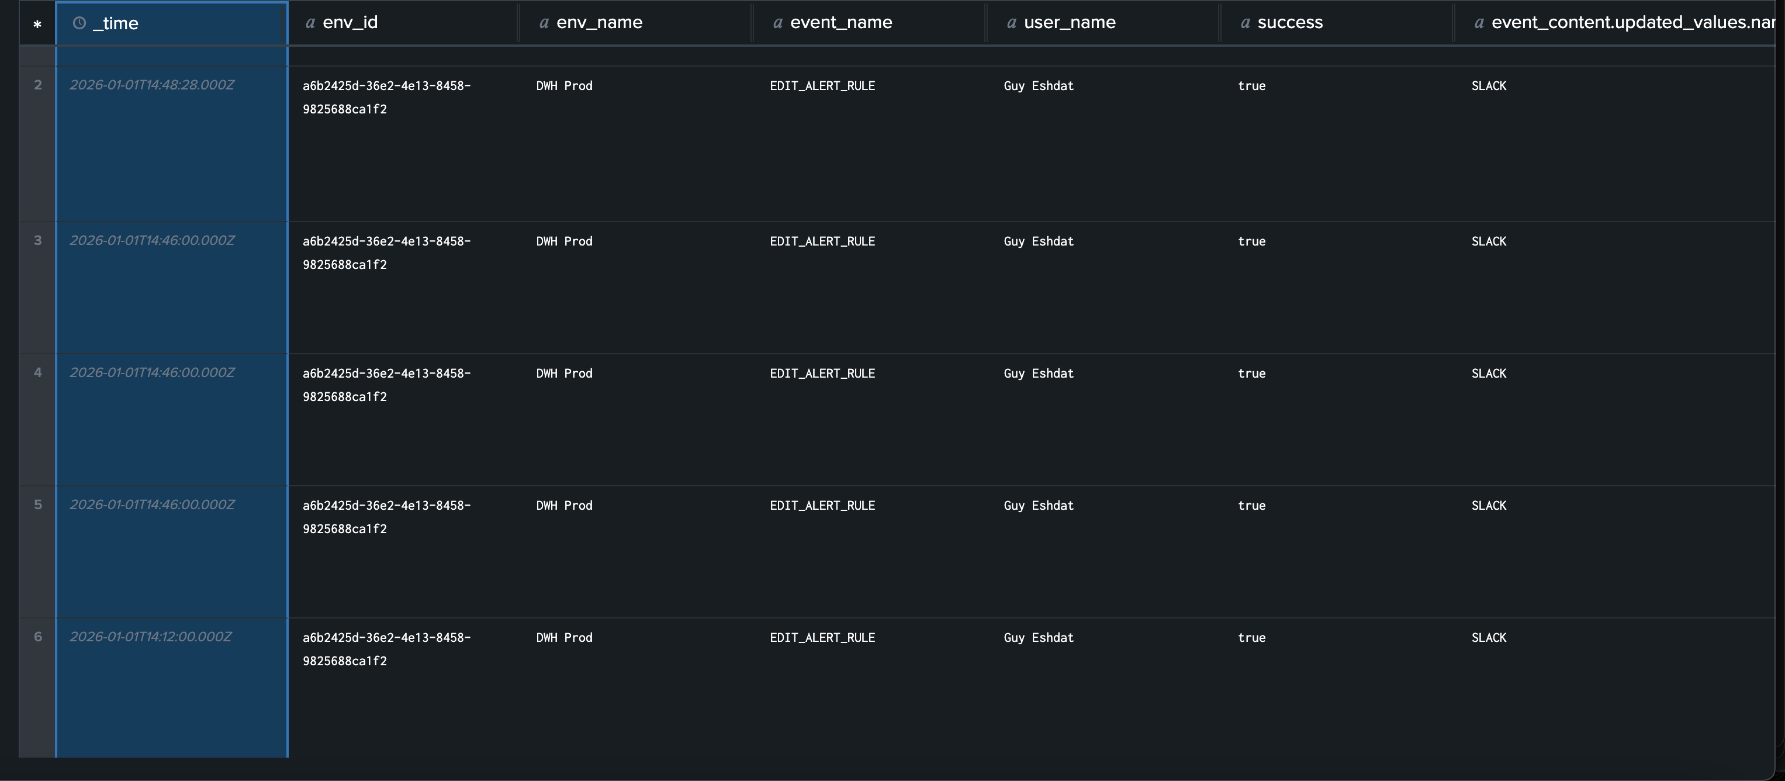This screenshot has height=781, width=1785.
Task: Select the success column header label
Action: pyautogui.click(x=1289, y=22)
